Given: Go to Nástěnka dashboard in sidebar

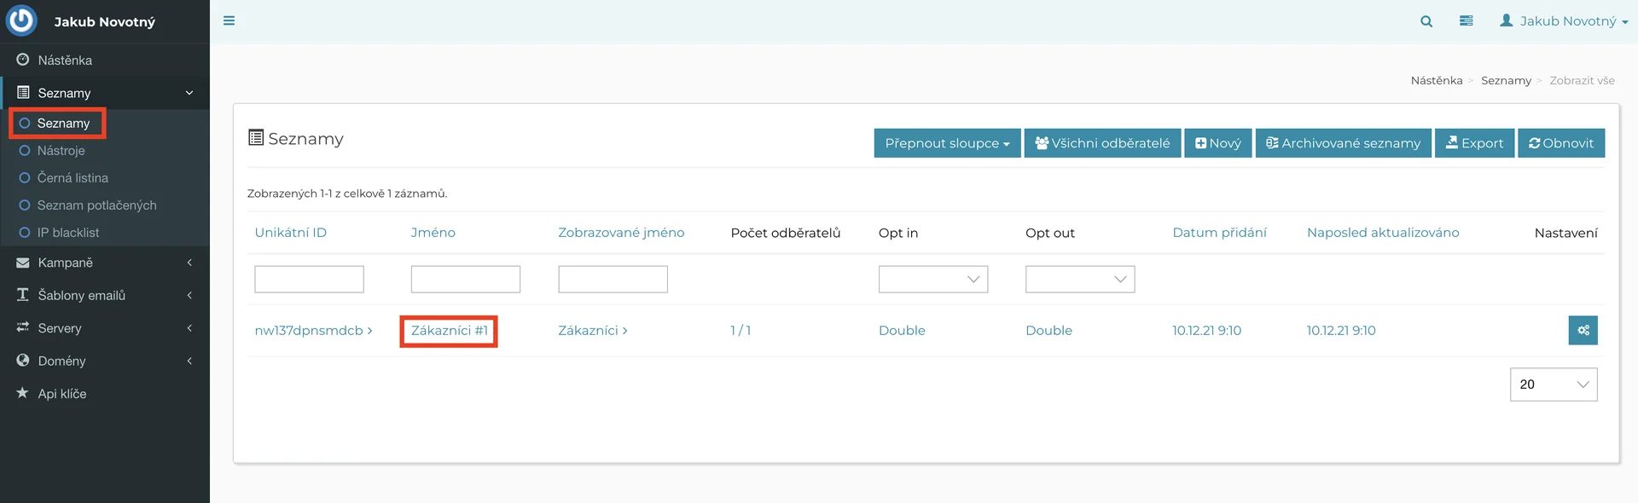Looking at the screenshot, I should click(x=65, y=61).
